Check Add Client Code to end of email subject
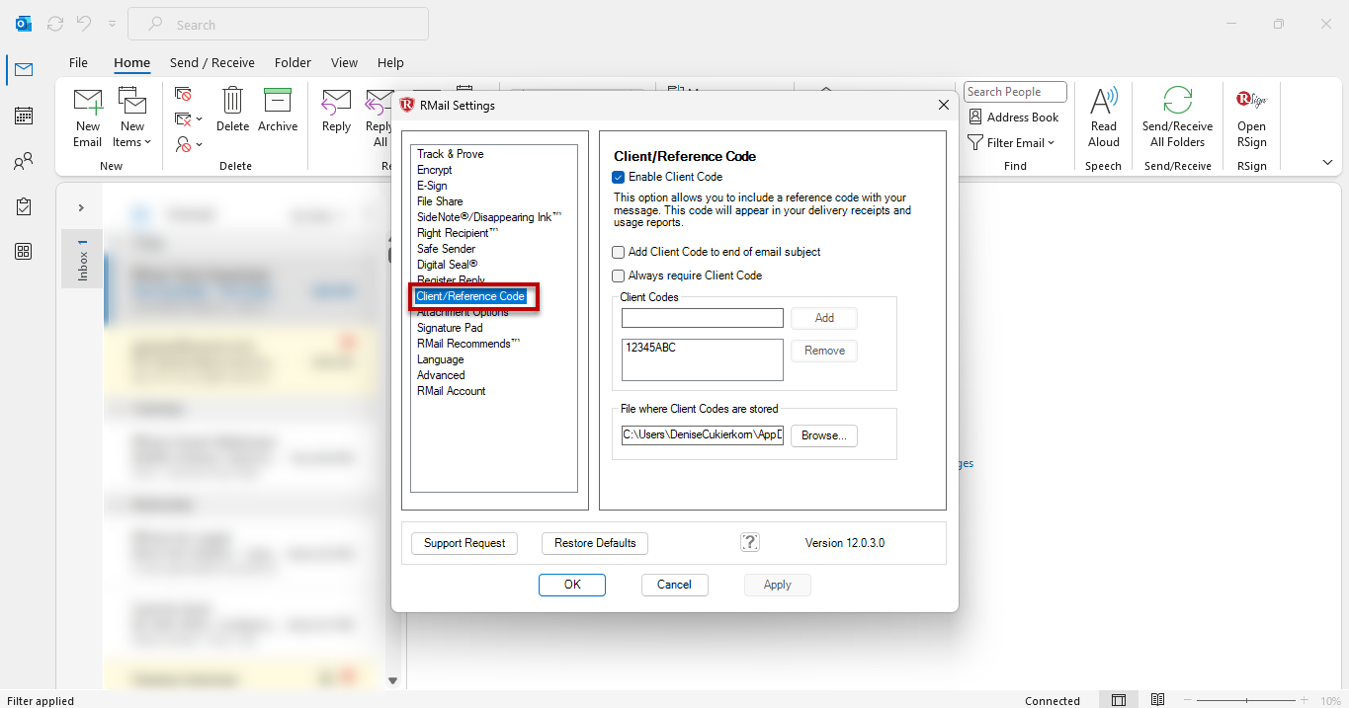 click(619, 252)
